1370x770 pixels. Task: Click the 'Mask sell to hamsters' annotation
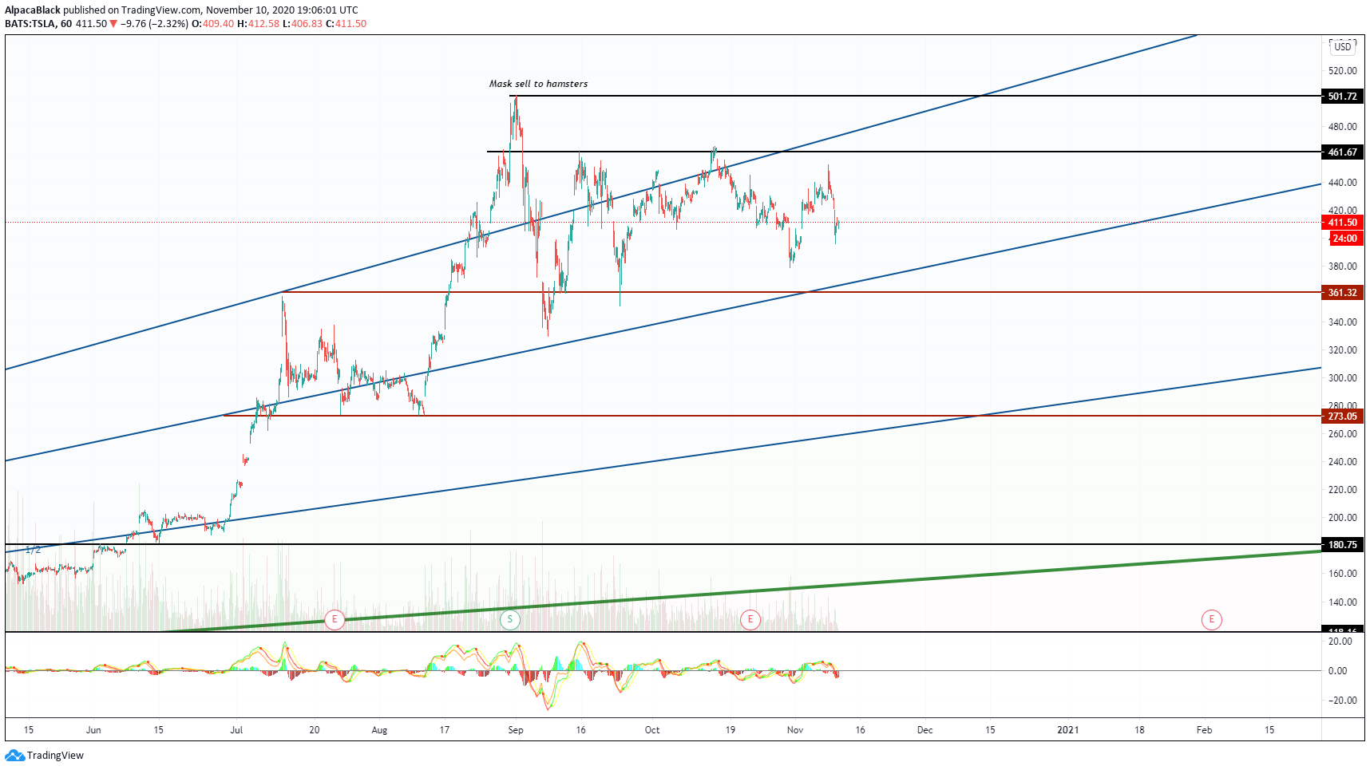coord(538,84)
